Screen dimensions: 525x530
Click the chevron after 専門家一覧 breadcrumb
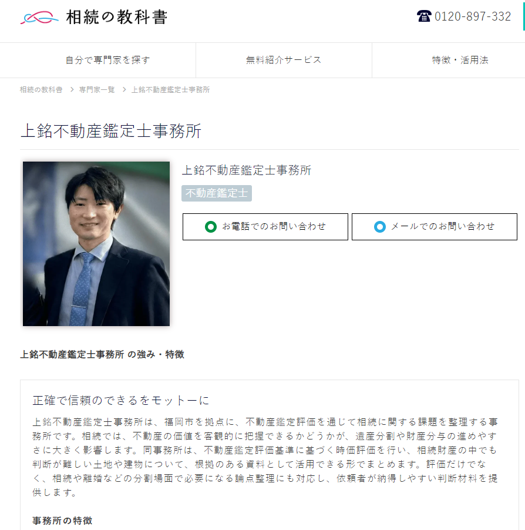[124, 89]
